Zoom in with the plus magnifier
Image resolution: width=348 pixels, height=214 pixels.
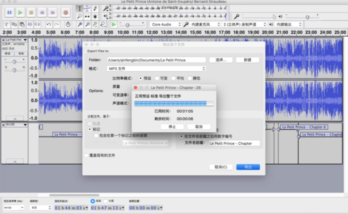tap(80, 25)
